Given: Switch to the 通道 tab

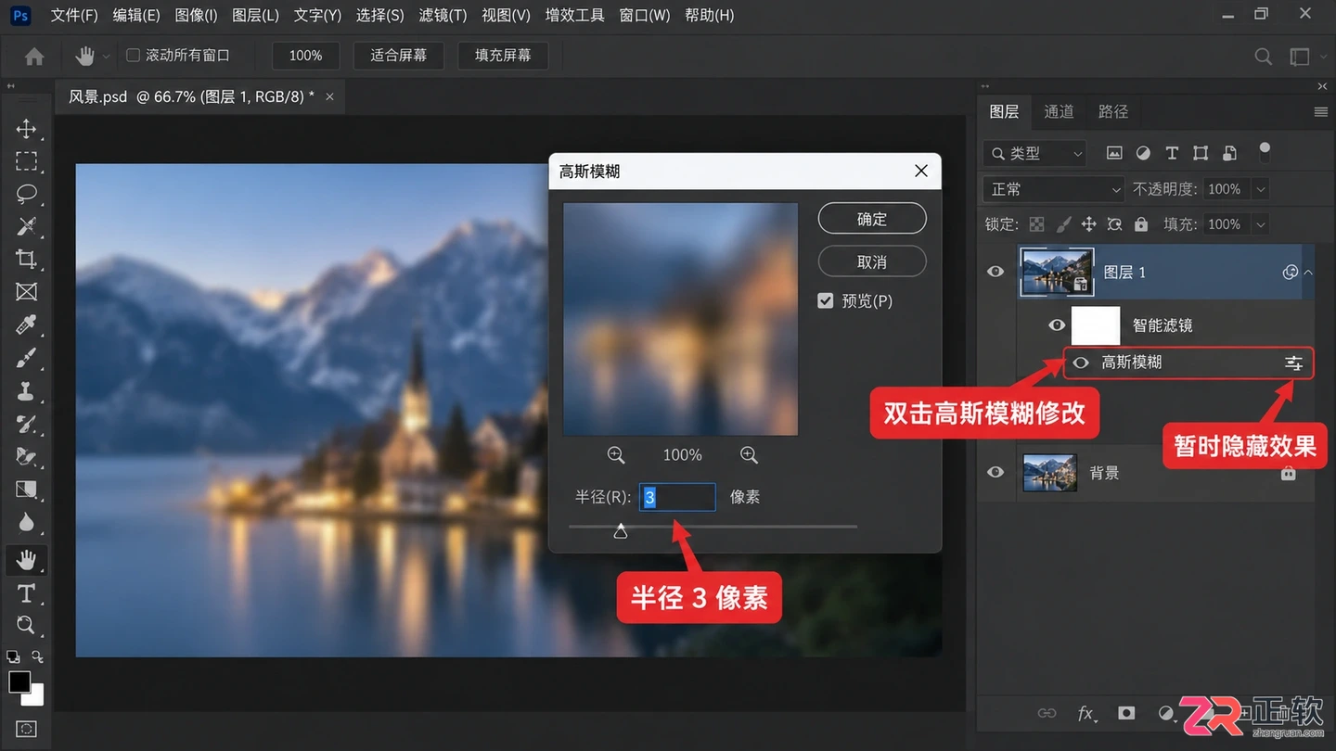Looking at the screenshot, I should [1059, 111].
